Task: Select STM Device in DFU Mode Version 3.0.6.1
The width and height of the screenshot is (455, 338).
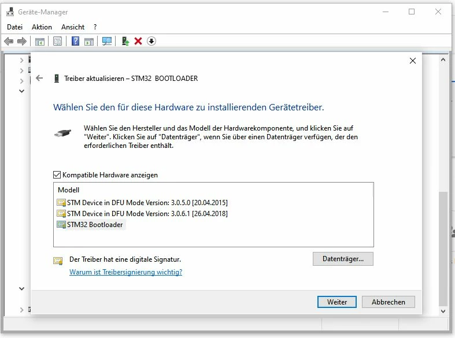Action: [x=142, y=214]
